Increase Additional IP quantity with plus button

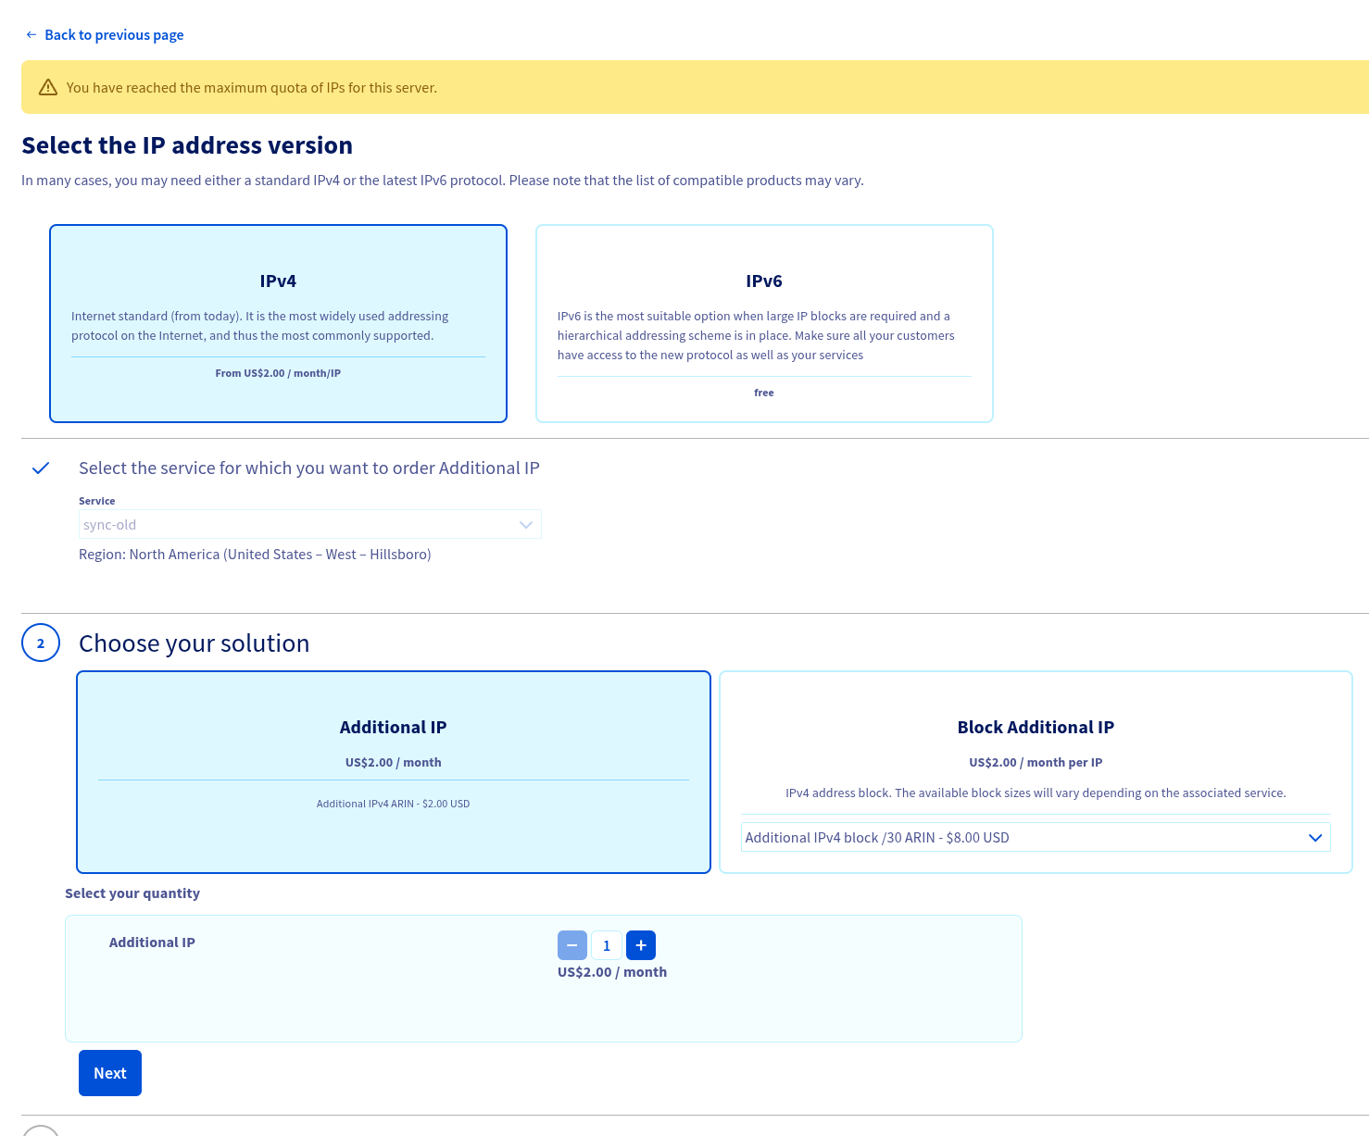641,945
